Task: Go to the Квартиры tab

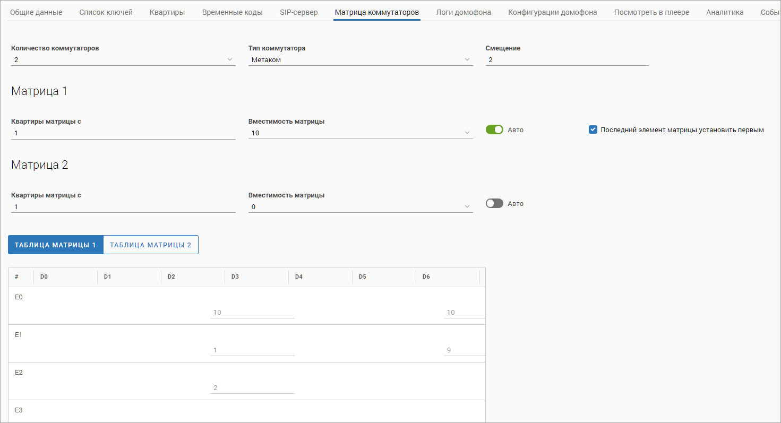Action: [x=167, y=12]
